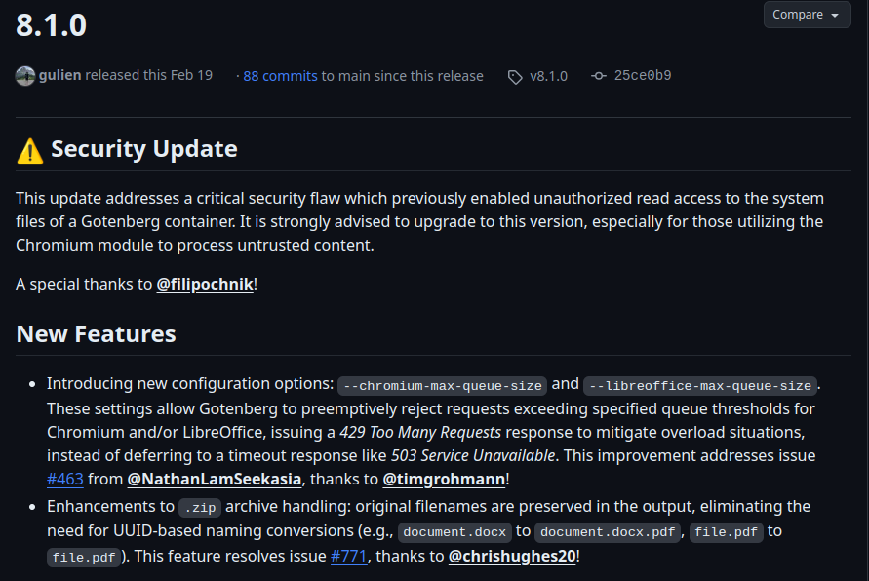Open the v8.1.0 tag link
The height and width of the screenshot is (581, 869).
(x=548, y=76)
